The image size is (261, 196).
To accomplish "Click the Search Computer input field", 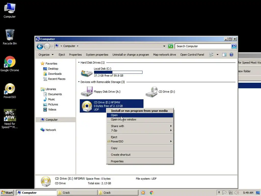I will coord(203,46).
